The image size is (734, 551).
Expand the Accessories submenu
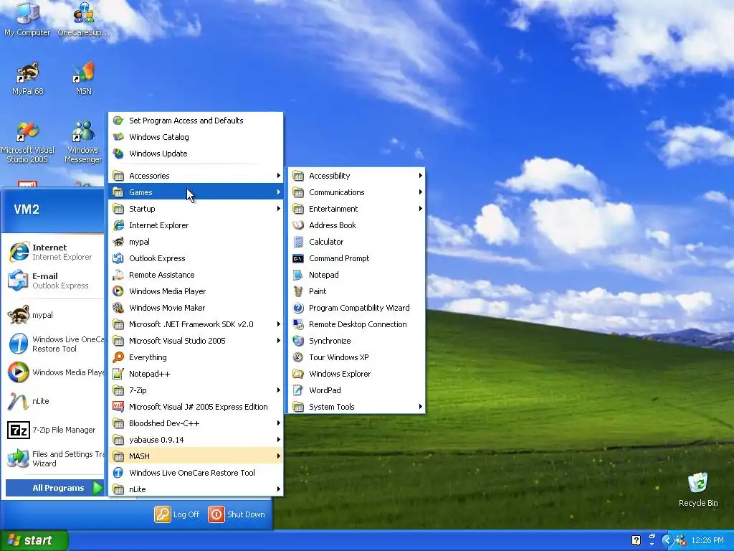coord(196,176)
